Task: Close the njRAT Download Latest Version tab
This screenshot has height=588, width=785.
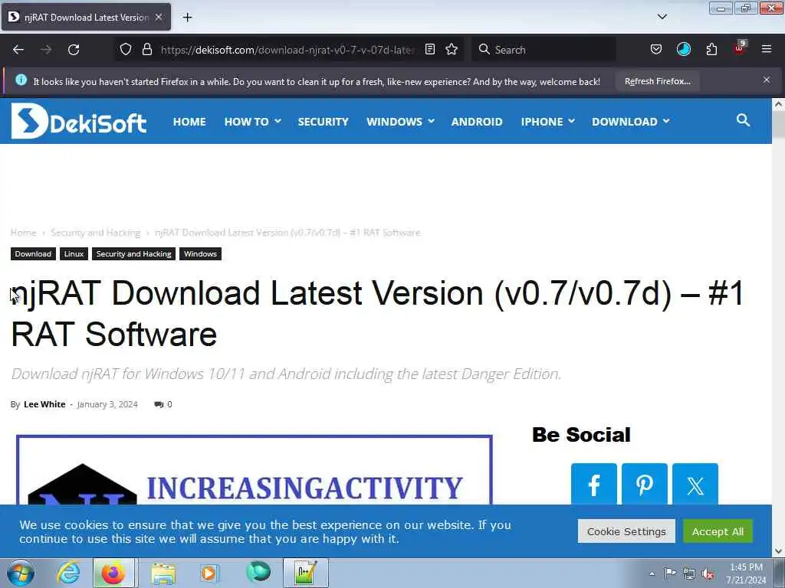Action: pyautogui.click(x=159, y=17)
